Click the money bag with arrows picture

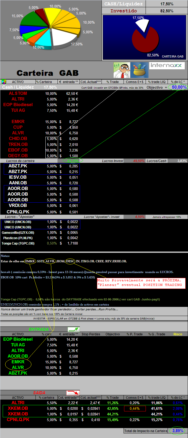(140, 70)
